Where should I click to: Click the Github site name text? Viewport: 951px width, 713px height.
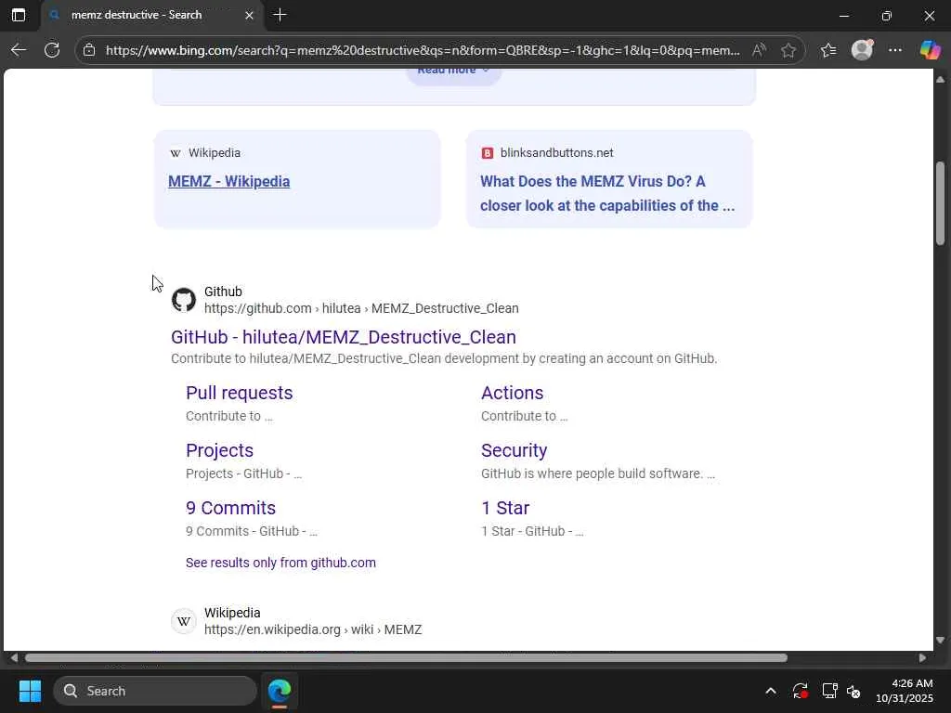[223, 292]
